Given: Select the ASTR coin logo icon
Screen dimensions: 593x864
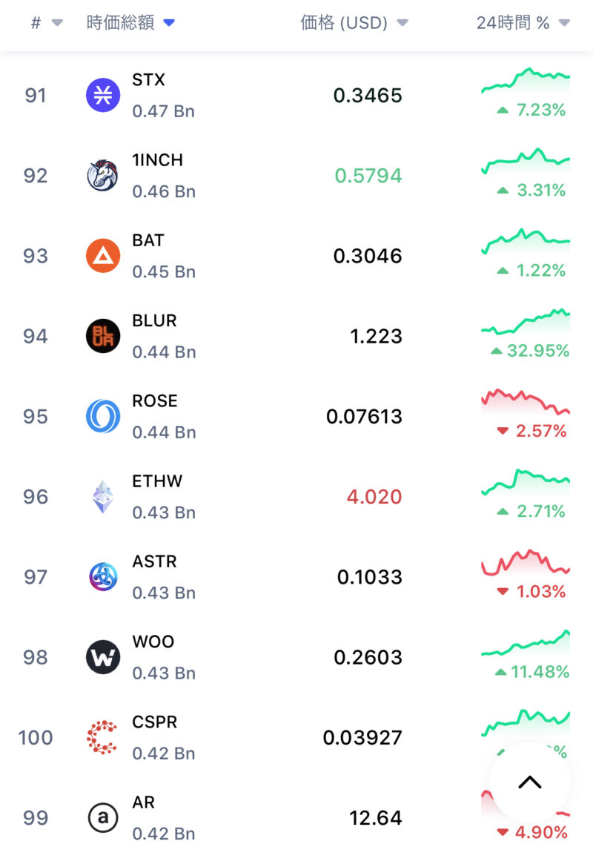Looking at the screenshot, I should click(103, 577).
